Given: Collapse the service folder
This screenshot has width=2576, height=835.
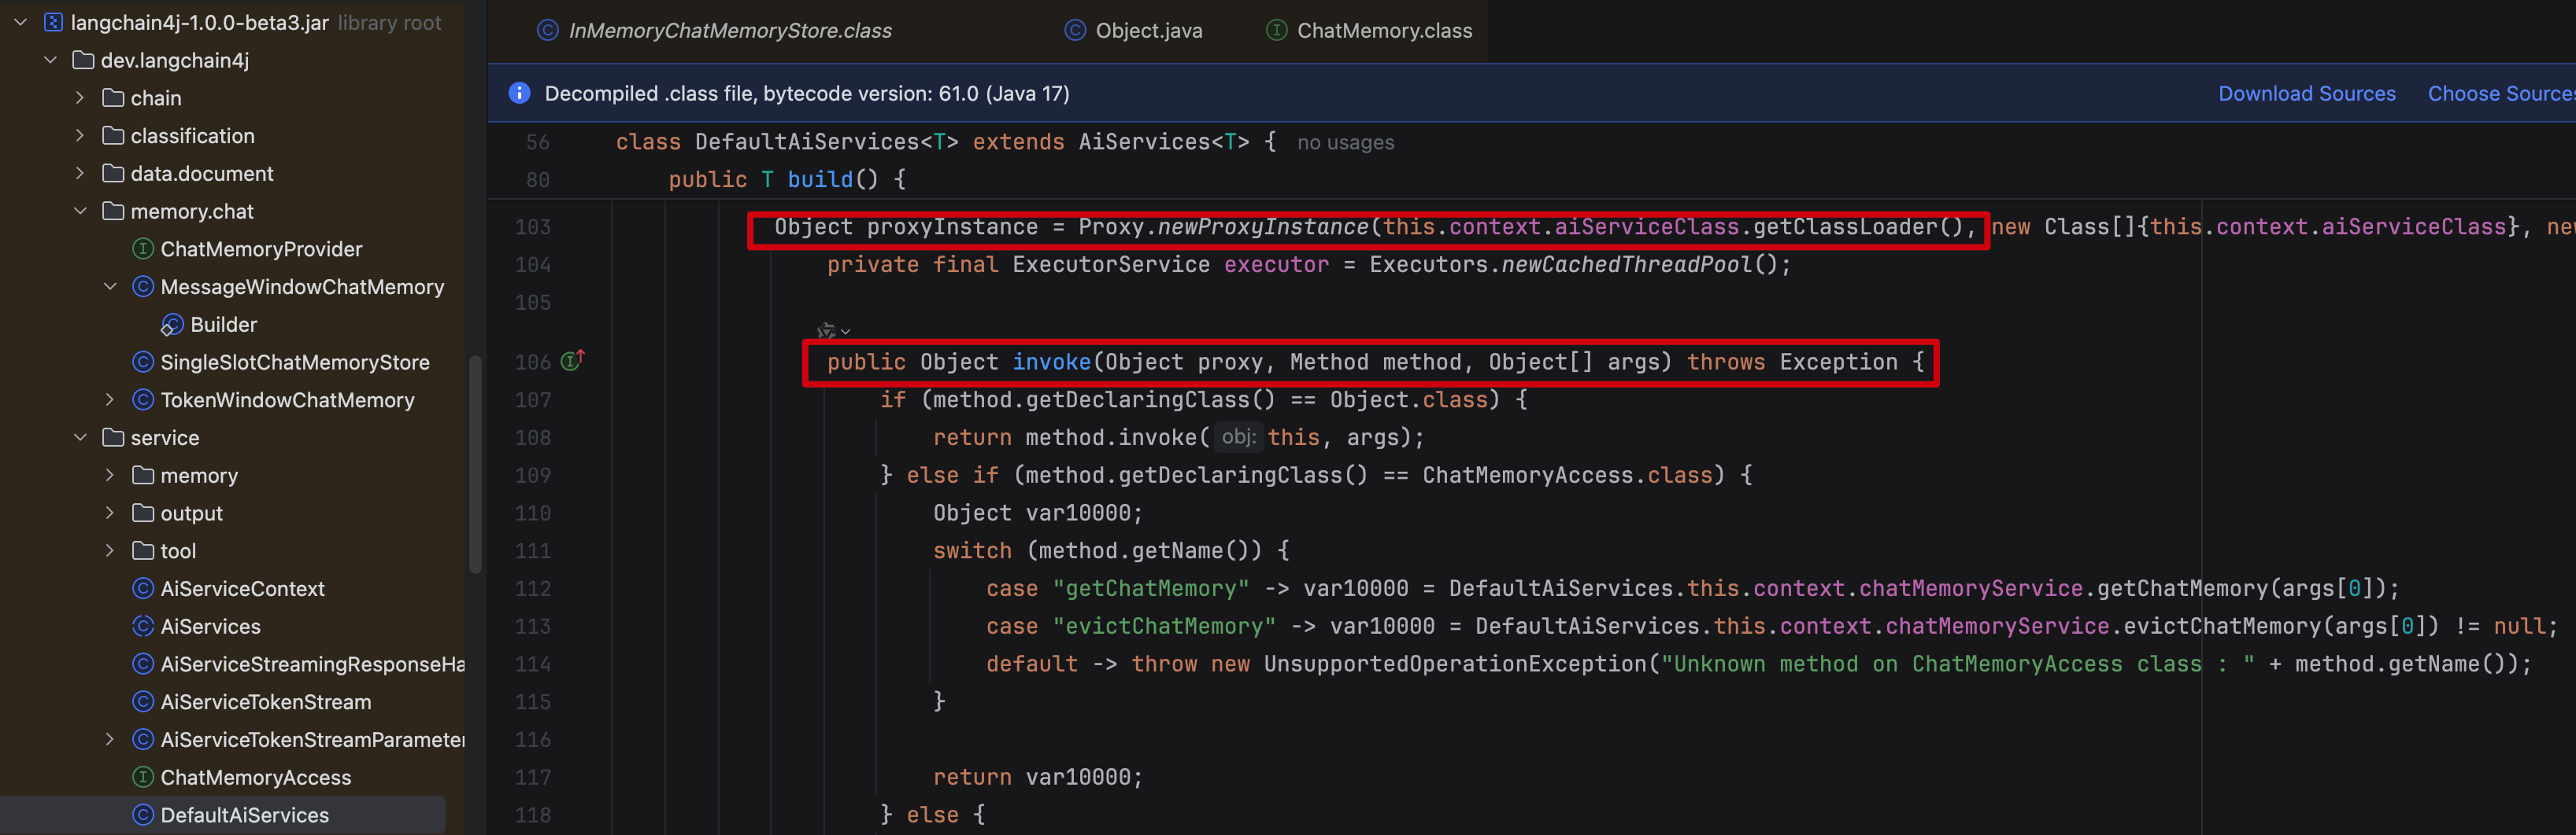Looking at the screenshot, I should 80,439.
